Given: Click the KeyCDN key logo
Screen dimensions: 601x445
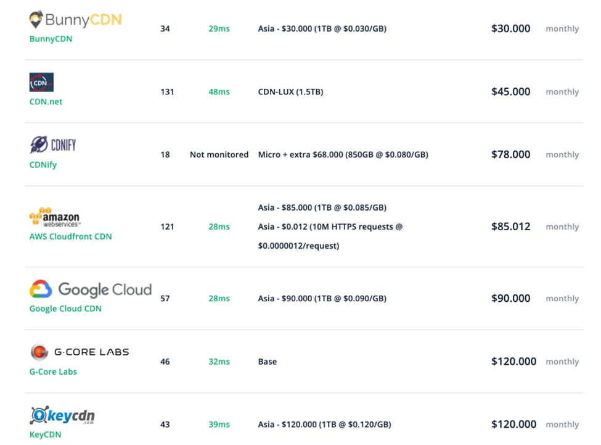Looking at the screenshot, I should (x=39, y=415).
